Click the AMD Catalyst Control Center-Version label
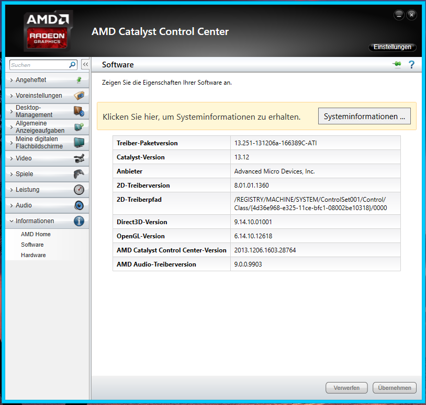Screen dimensions: 426x405 (172, 250)
